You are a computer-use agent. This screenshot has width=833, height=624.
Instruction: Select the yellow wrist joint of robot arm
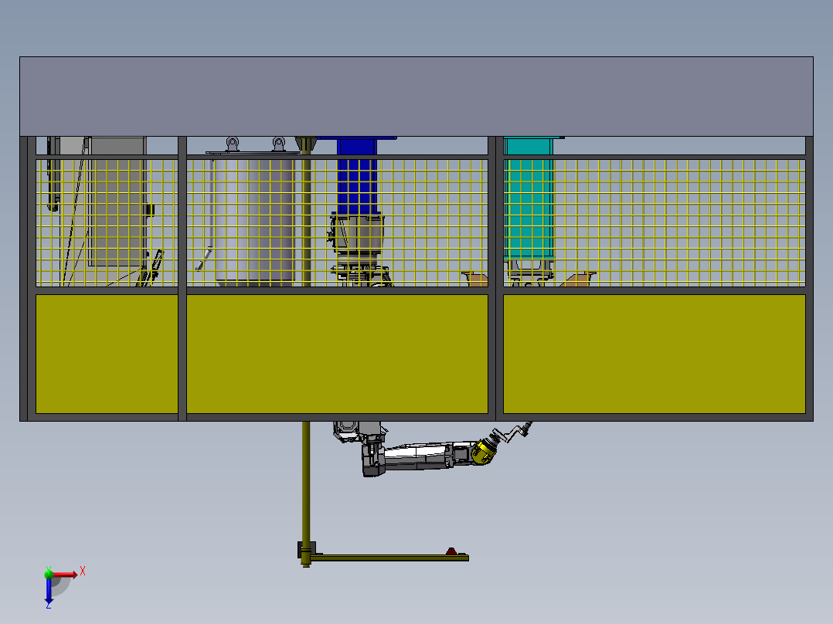(x=484, y=452)
